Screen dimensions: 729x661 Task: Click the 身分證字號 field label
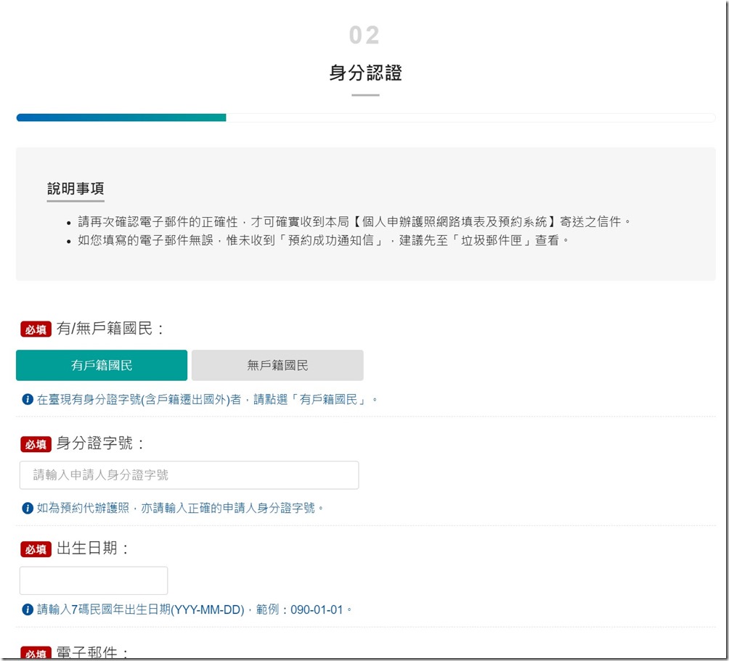coord(100,443)
